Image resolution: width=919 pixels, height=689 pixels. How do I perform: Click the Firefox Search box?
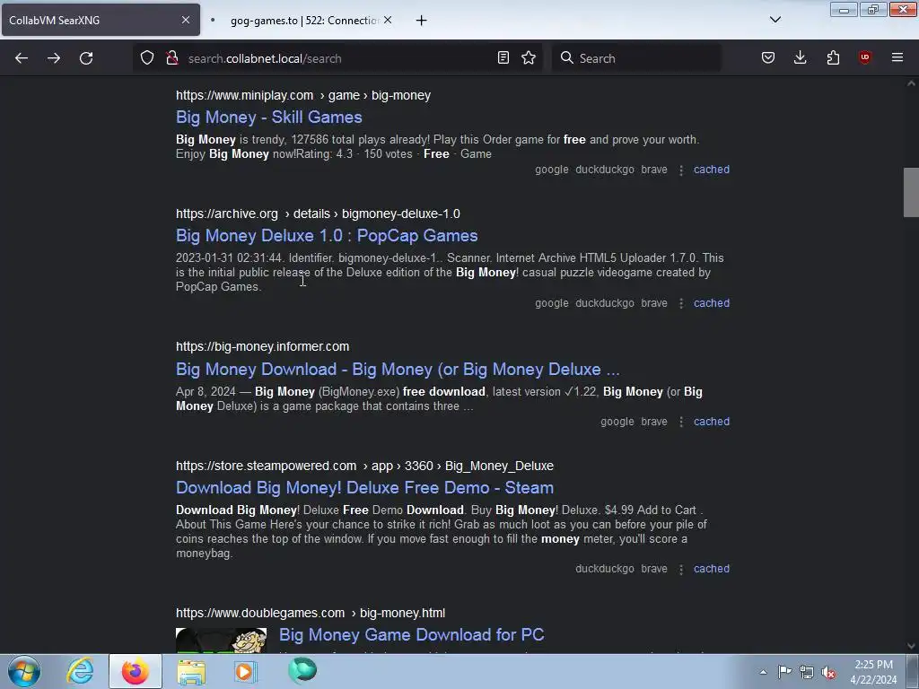pyautogui.click(x=636, y=58)
